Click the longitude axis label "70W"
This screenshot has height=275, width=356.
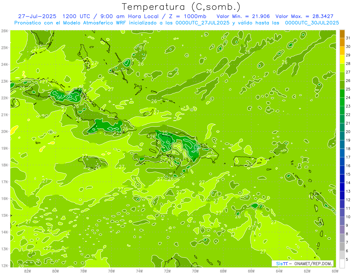click(x=195, y=271)
